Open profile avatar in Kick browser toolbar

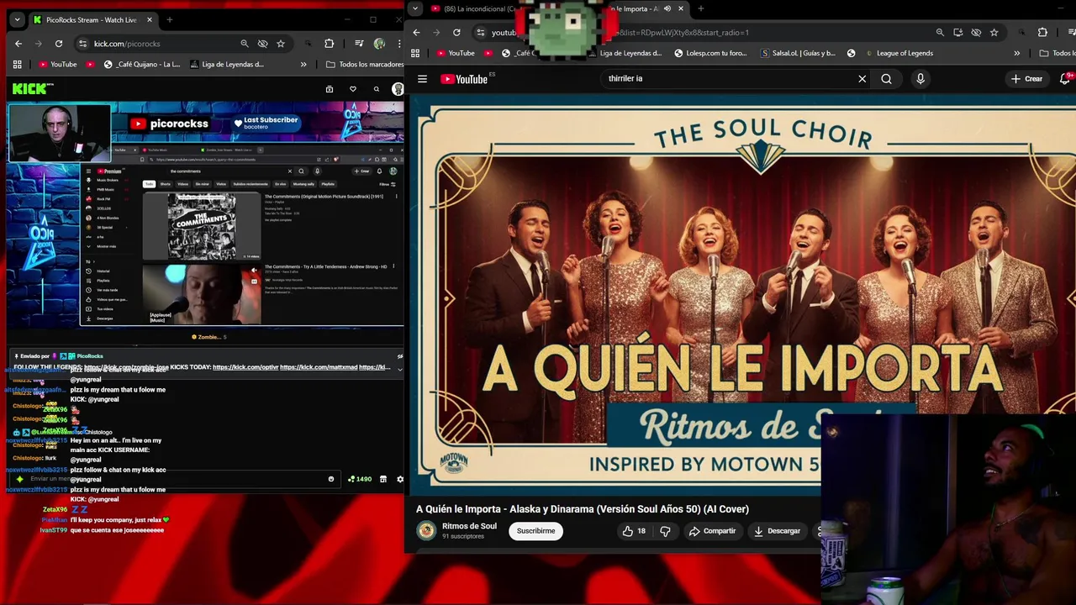click(x=380, y=44)
